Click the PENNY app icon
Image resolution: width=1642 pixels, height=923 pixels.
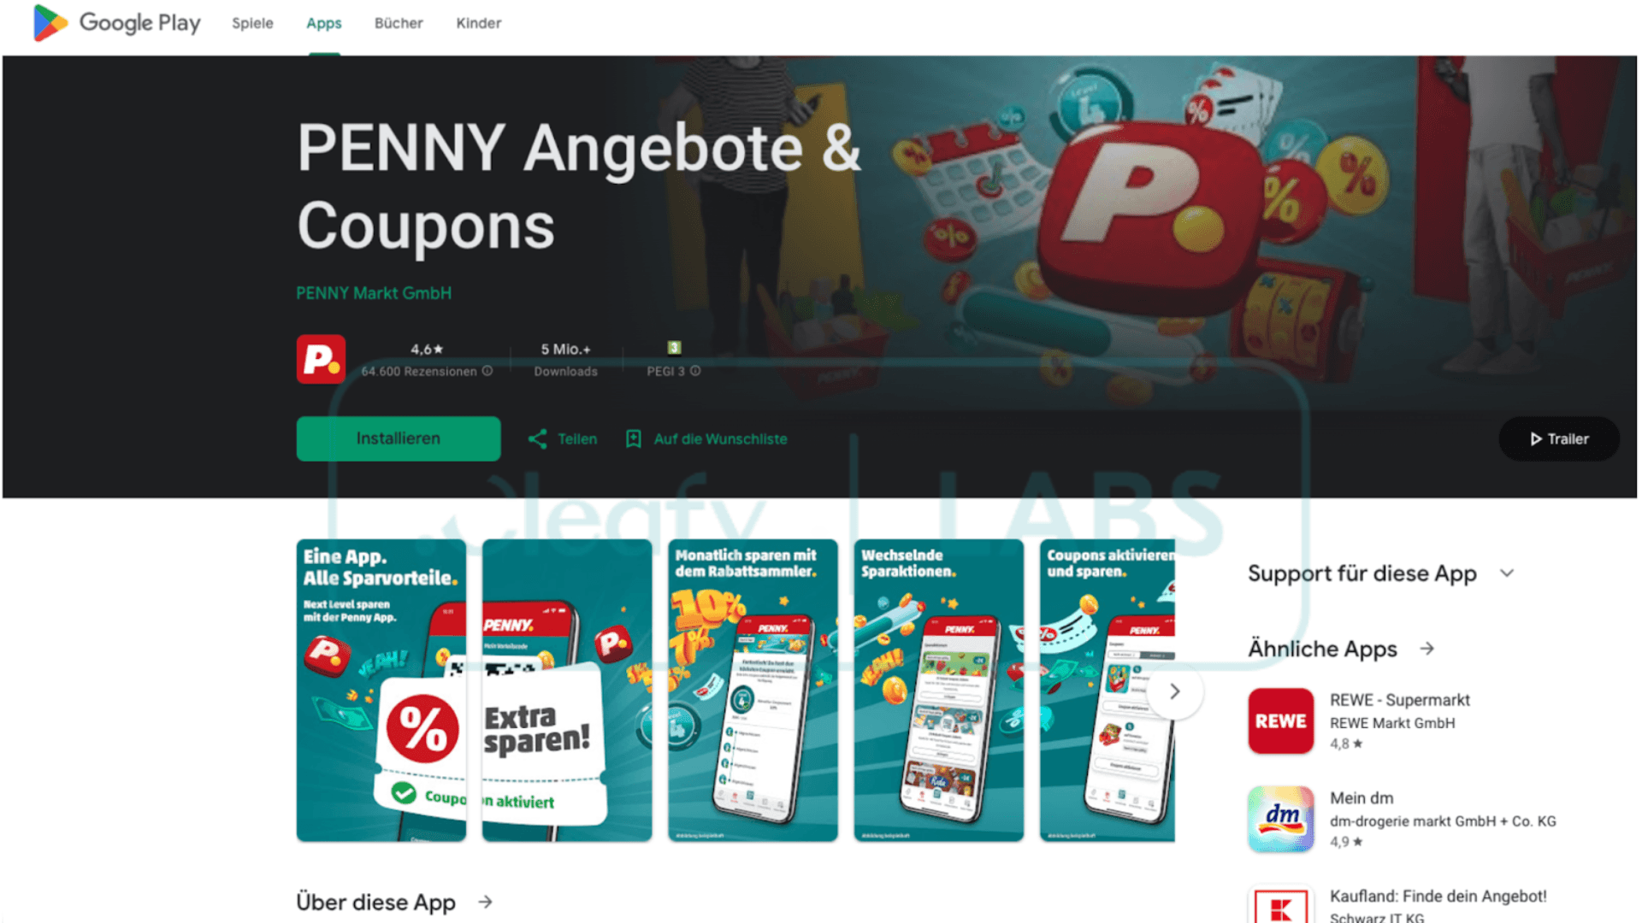click(x=321, y=359)
